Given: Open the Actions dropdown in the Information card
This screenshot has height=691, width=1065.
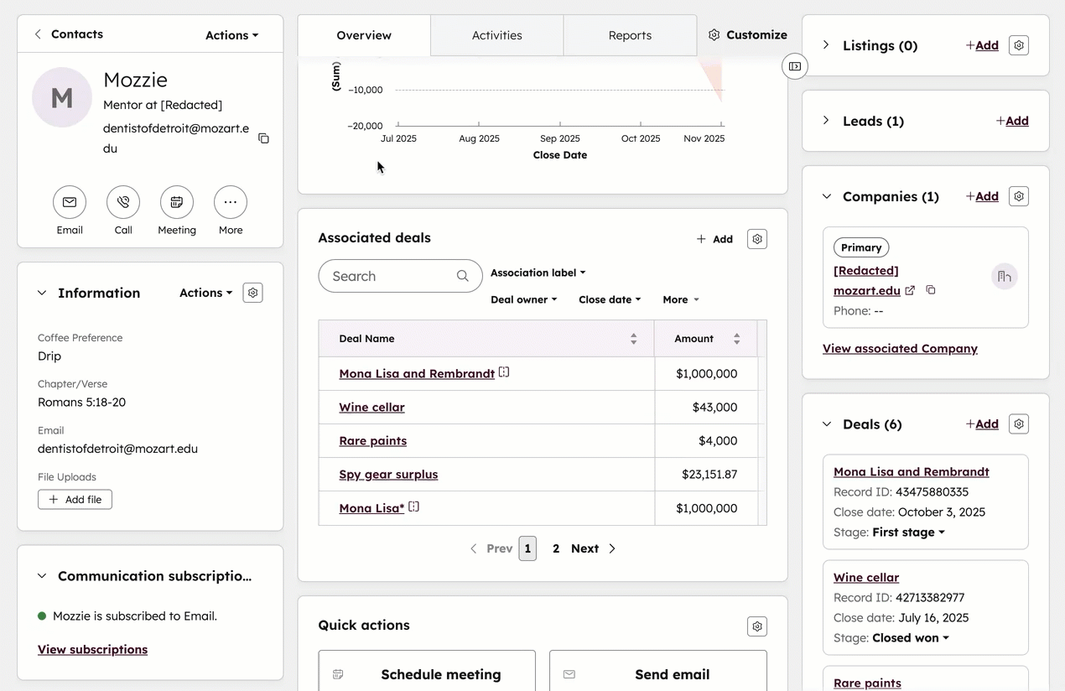Looking at the screenshot, I should click(205, 293).
